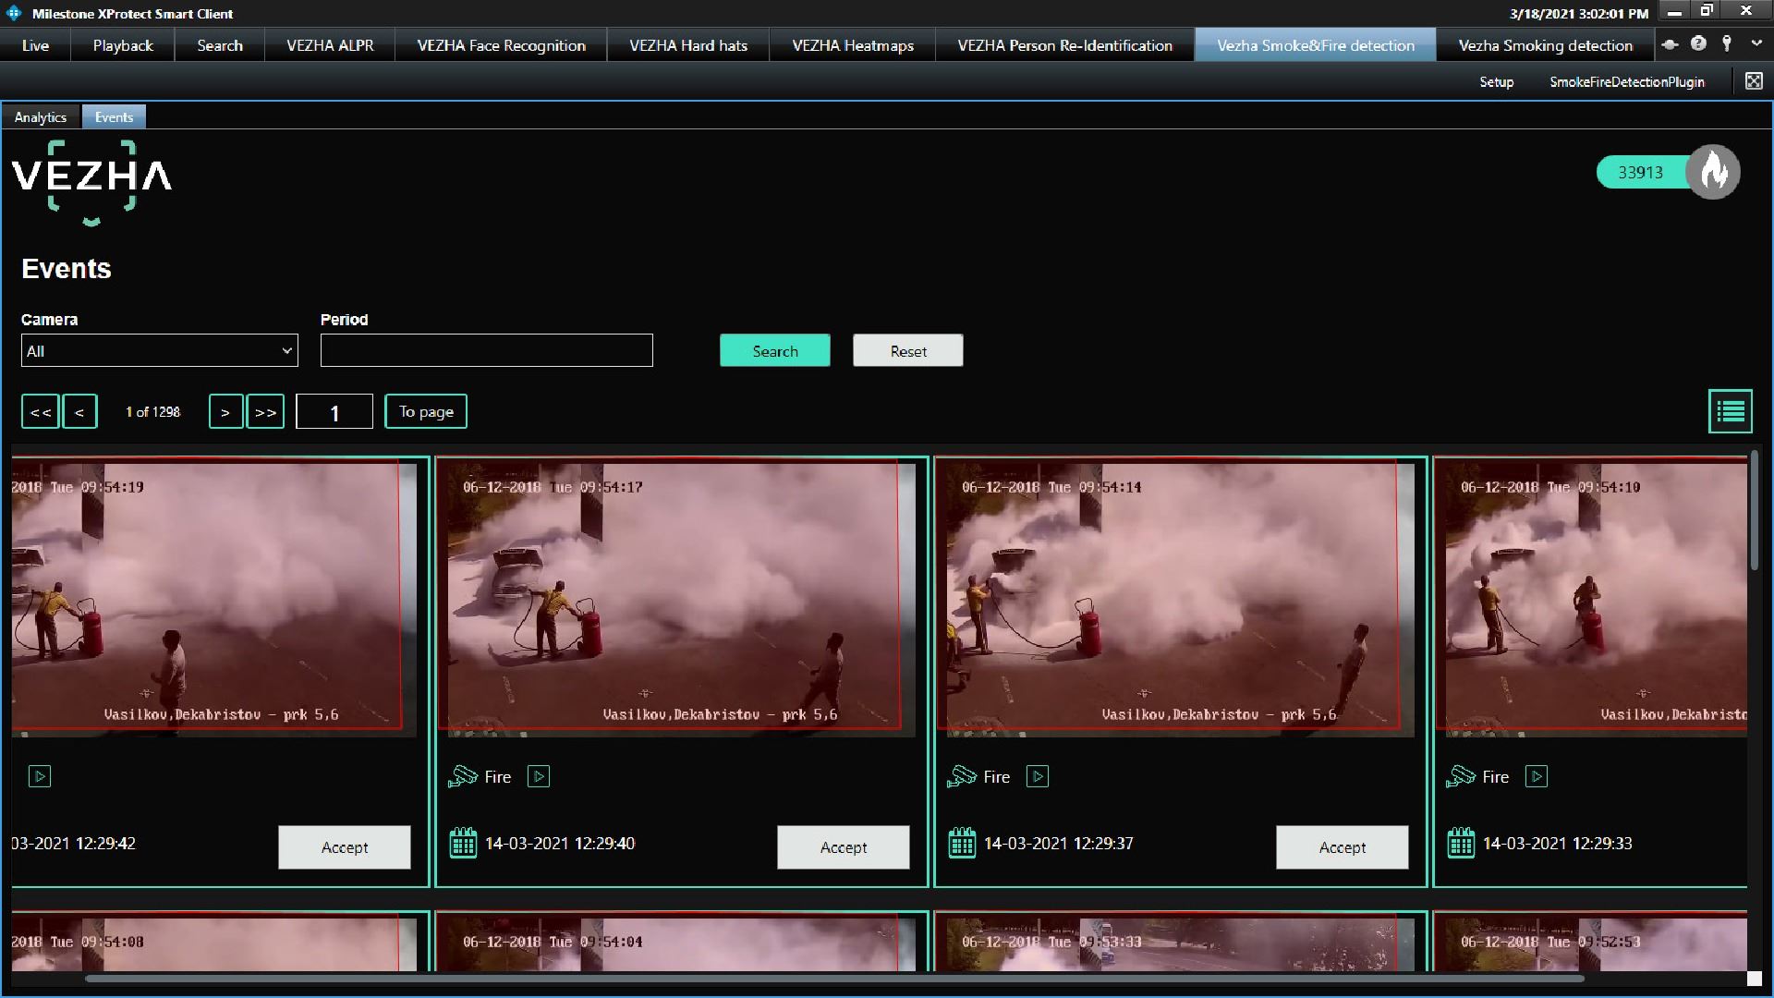Open second-row thumbnail stamped 09:54:04
The height and width of the screenshot is (998, 1774).
[681, 944]
